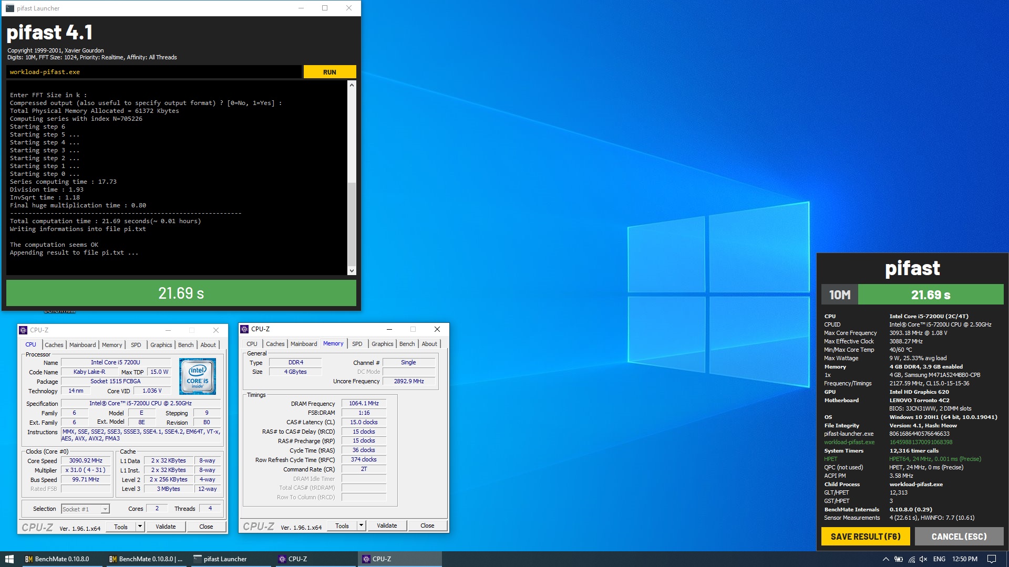Click Uncore Frequency 2892.9 MHz value
The image size is (1009, 567).
(409, 381)
